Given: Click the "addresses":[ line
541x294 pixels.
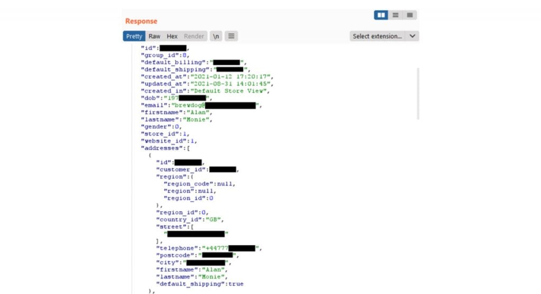Looking at the screenshot, I should pyautogui.click(x=165, y=149).
